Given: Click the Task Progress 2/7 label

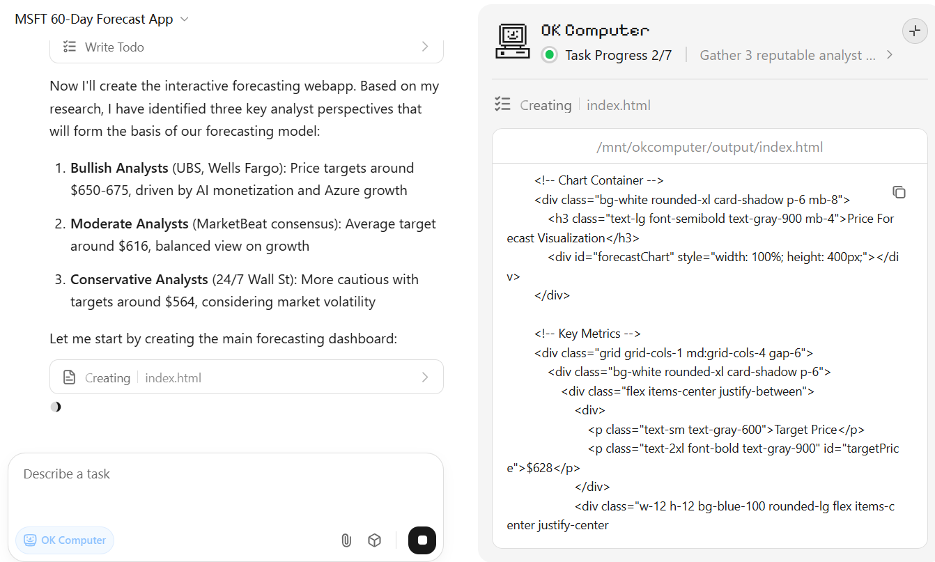Looking at the screenshot, I should 619,55.
